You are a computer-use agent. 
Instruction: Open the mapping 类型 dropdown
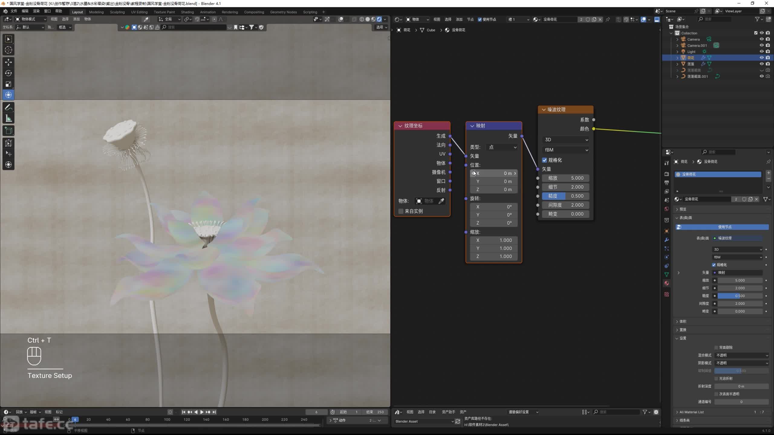point(502,147)
